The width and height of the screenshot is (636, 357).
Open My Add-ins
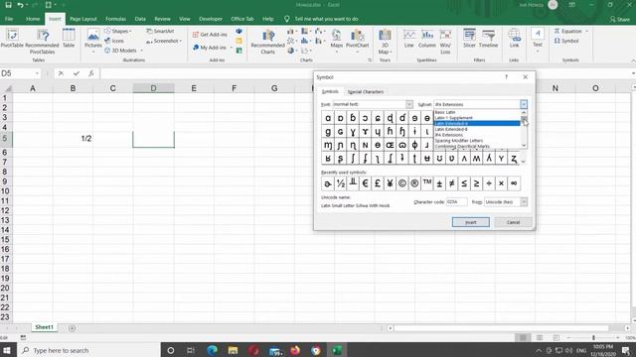pos(213,48)
